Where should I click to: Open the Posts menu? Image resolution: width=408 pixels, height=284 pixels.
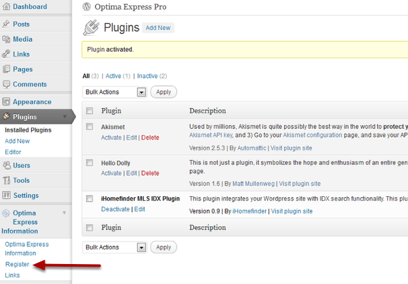tap(21, 24)
